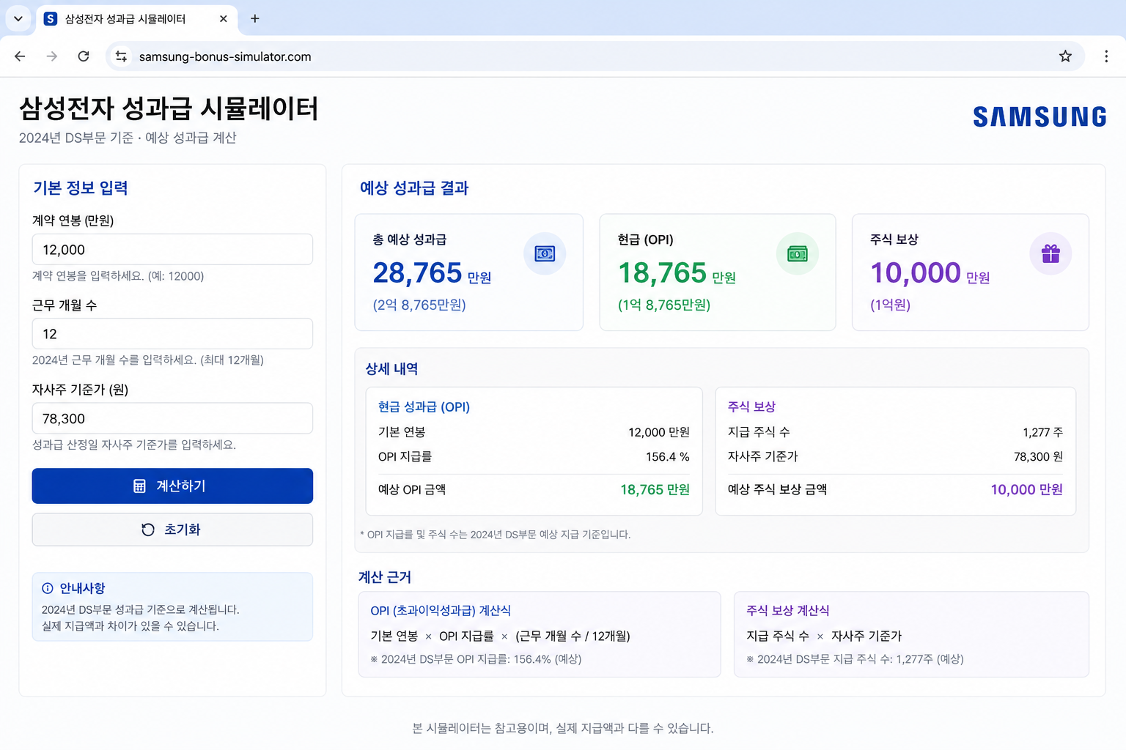Click the 18,765 만원 cash card value
The height and width of the screenshot is (750, 1126).
coord(677,273)
